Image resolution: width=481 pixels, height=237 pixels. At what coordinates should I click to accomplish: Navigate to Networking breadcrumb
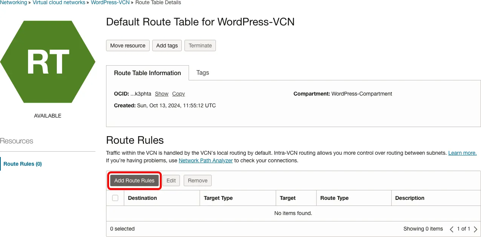click(13, 2)
